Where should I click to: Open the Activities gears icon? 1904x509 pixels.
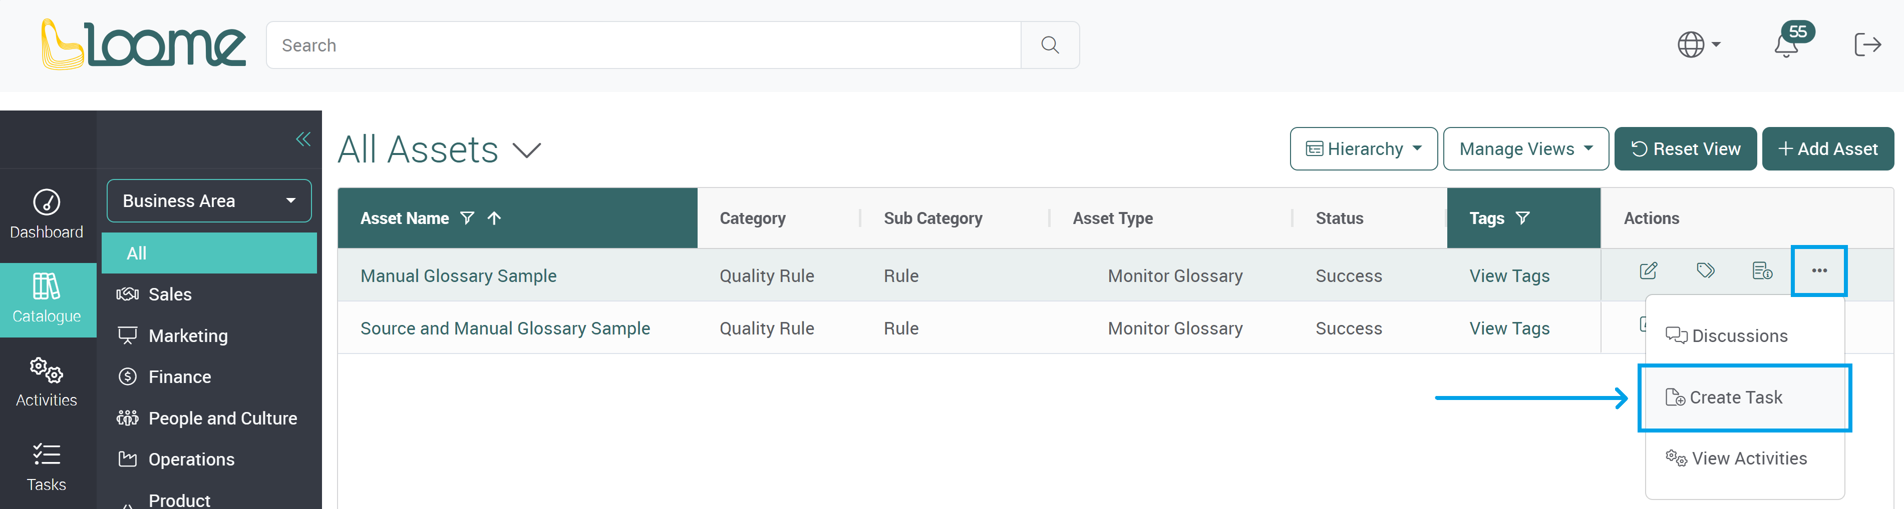pyautogui.click(x=47, y=380)
